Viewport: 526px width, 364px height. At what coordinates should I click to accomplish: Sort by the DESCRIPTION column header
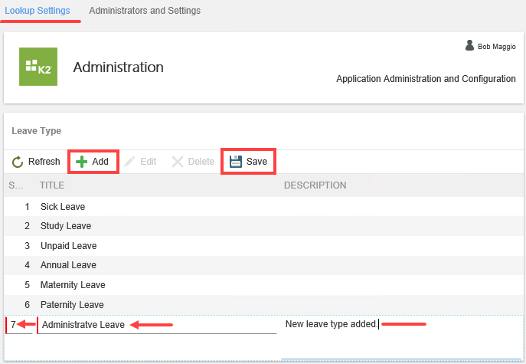click(315, 185)
